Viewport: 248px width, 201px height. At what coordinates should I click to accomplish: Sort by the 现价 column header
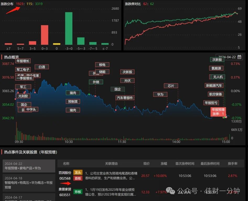point(146,163)
